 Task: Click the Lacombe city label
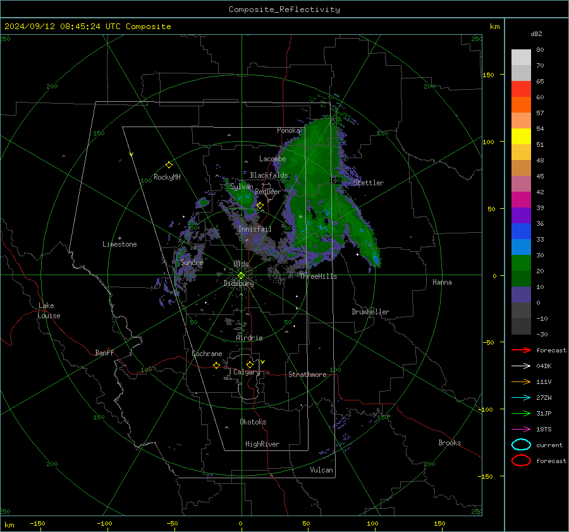(272, 159)
